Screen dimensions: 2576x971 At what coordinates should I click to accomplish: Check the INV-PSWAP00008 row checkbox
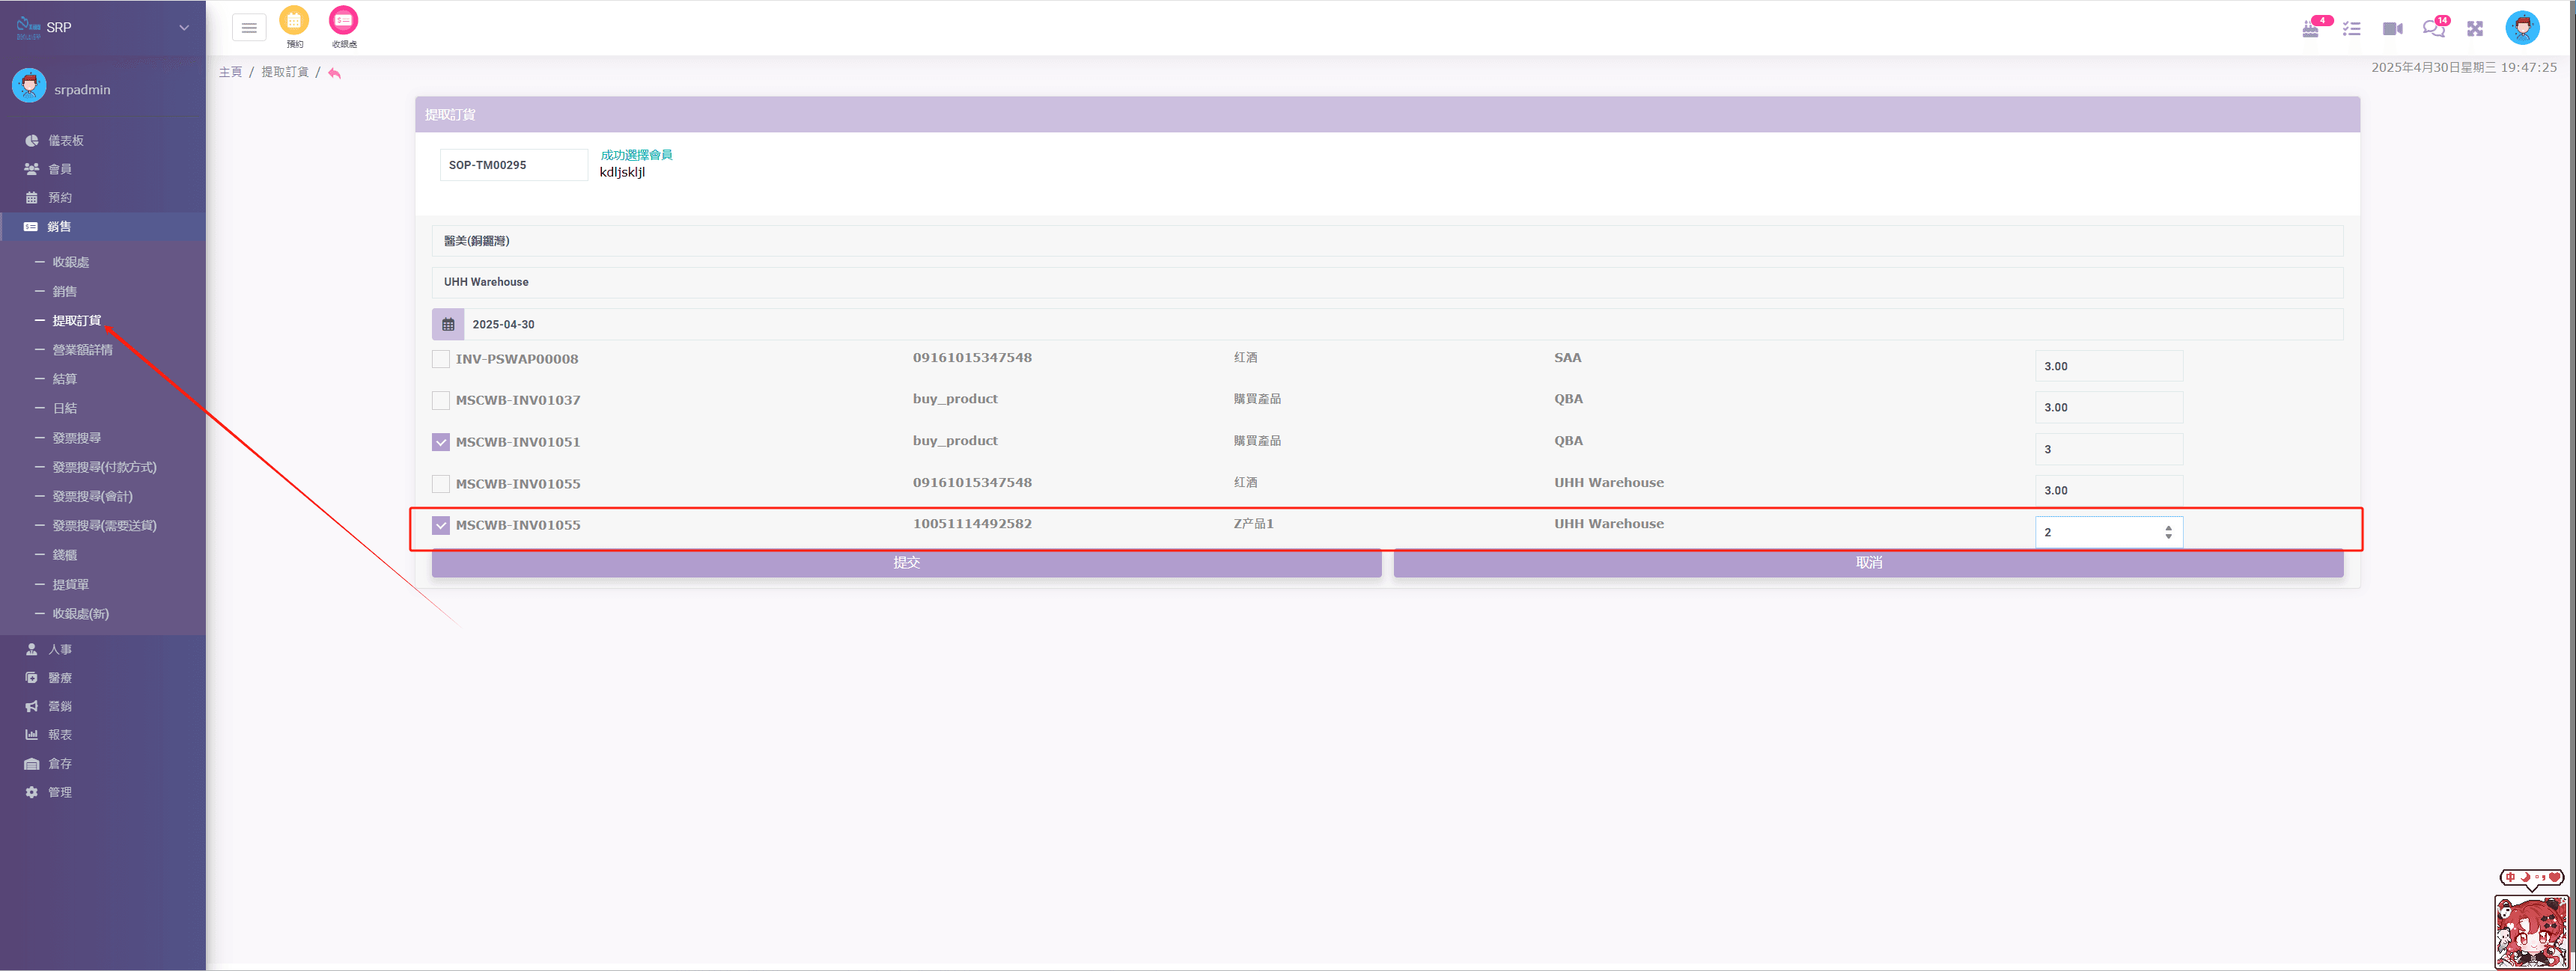tap(441, 358)
